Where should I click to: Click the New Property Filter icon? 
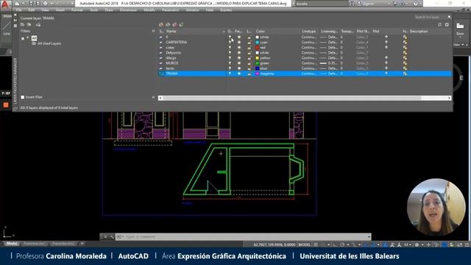coord(23,24)
